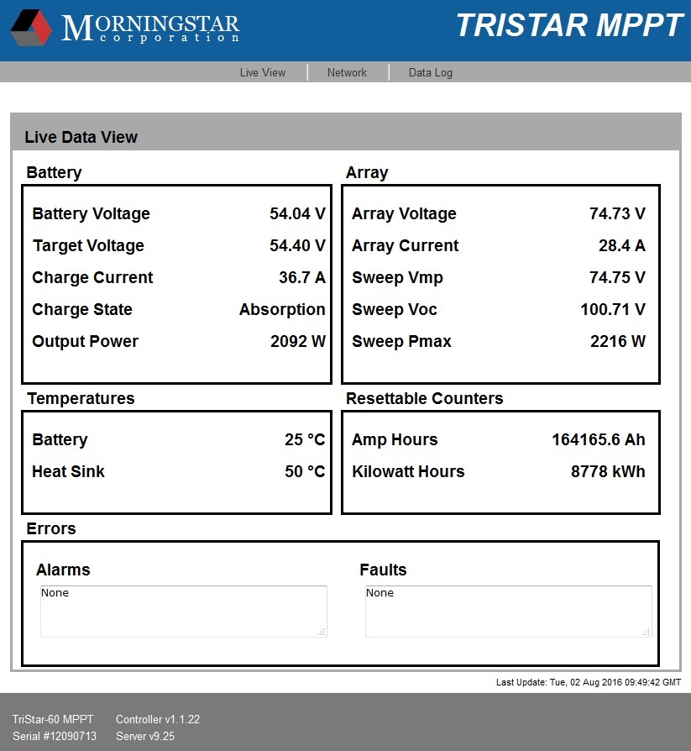Click the Faults label
The width and height of the screenshot is (691, 751).
(x=383, y=570)
